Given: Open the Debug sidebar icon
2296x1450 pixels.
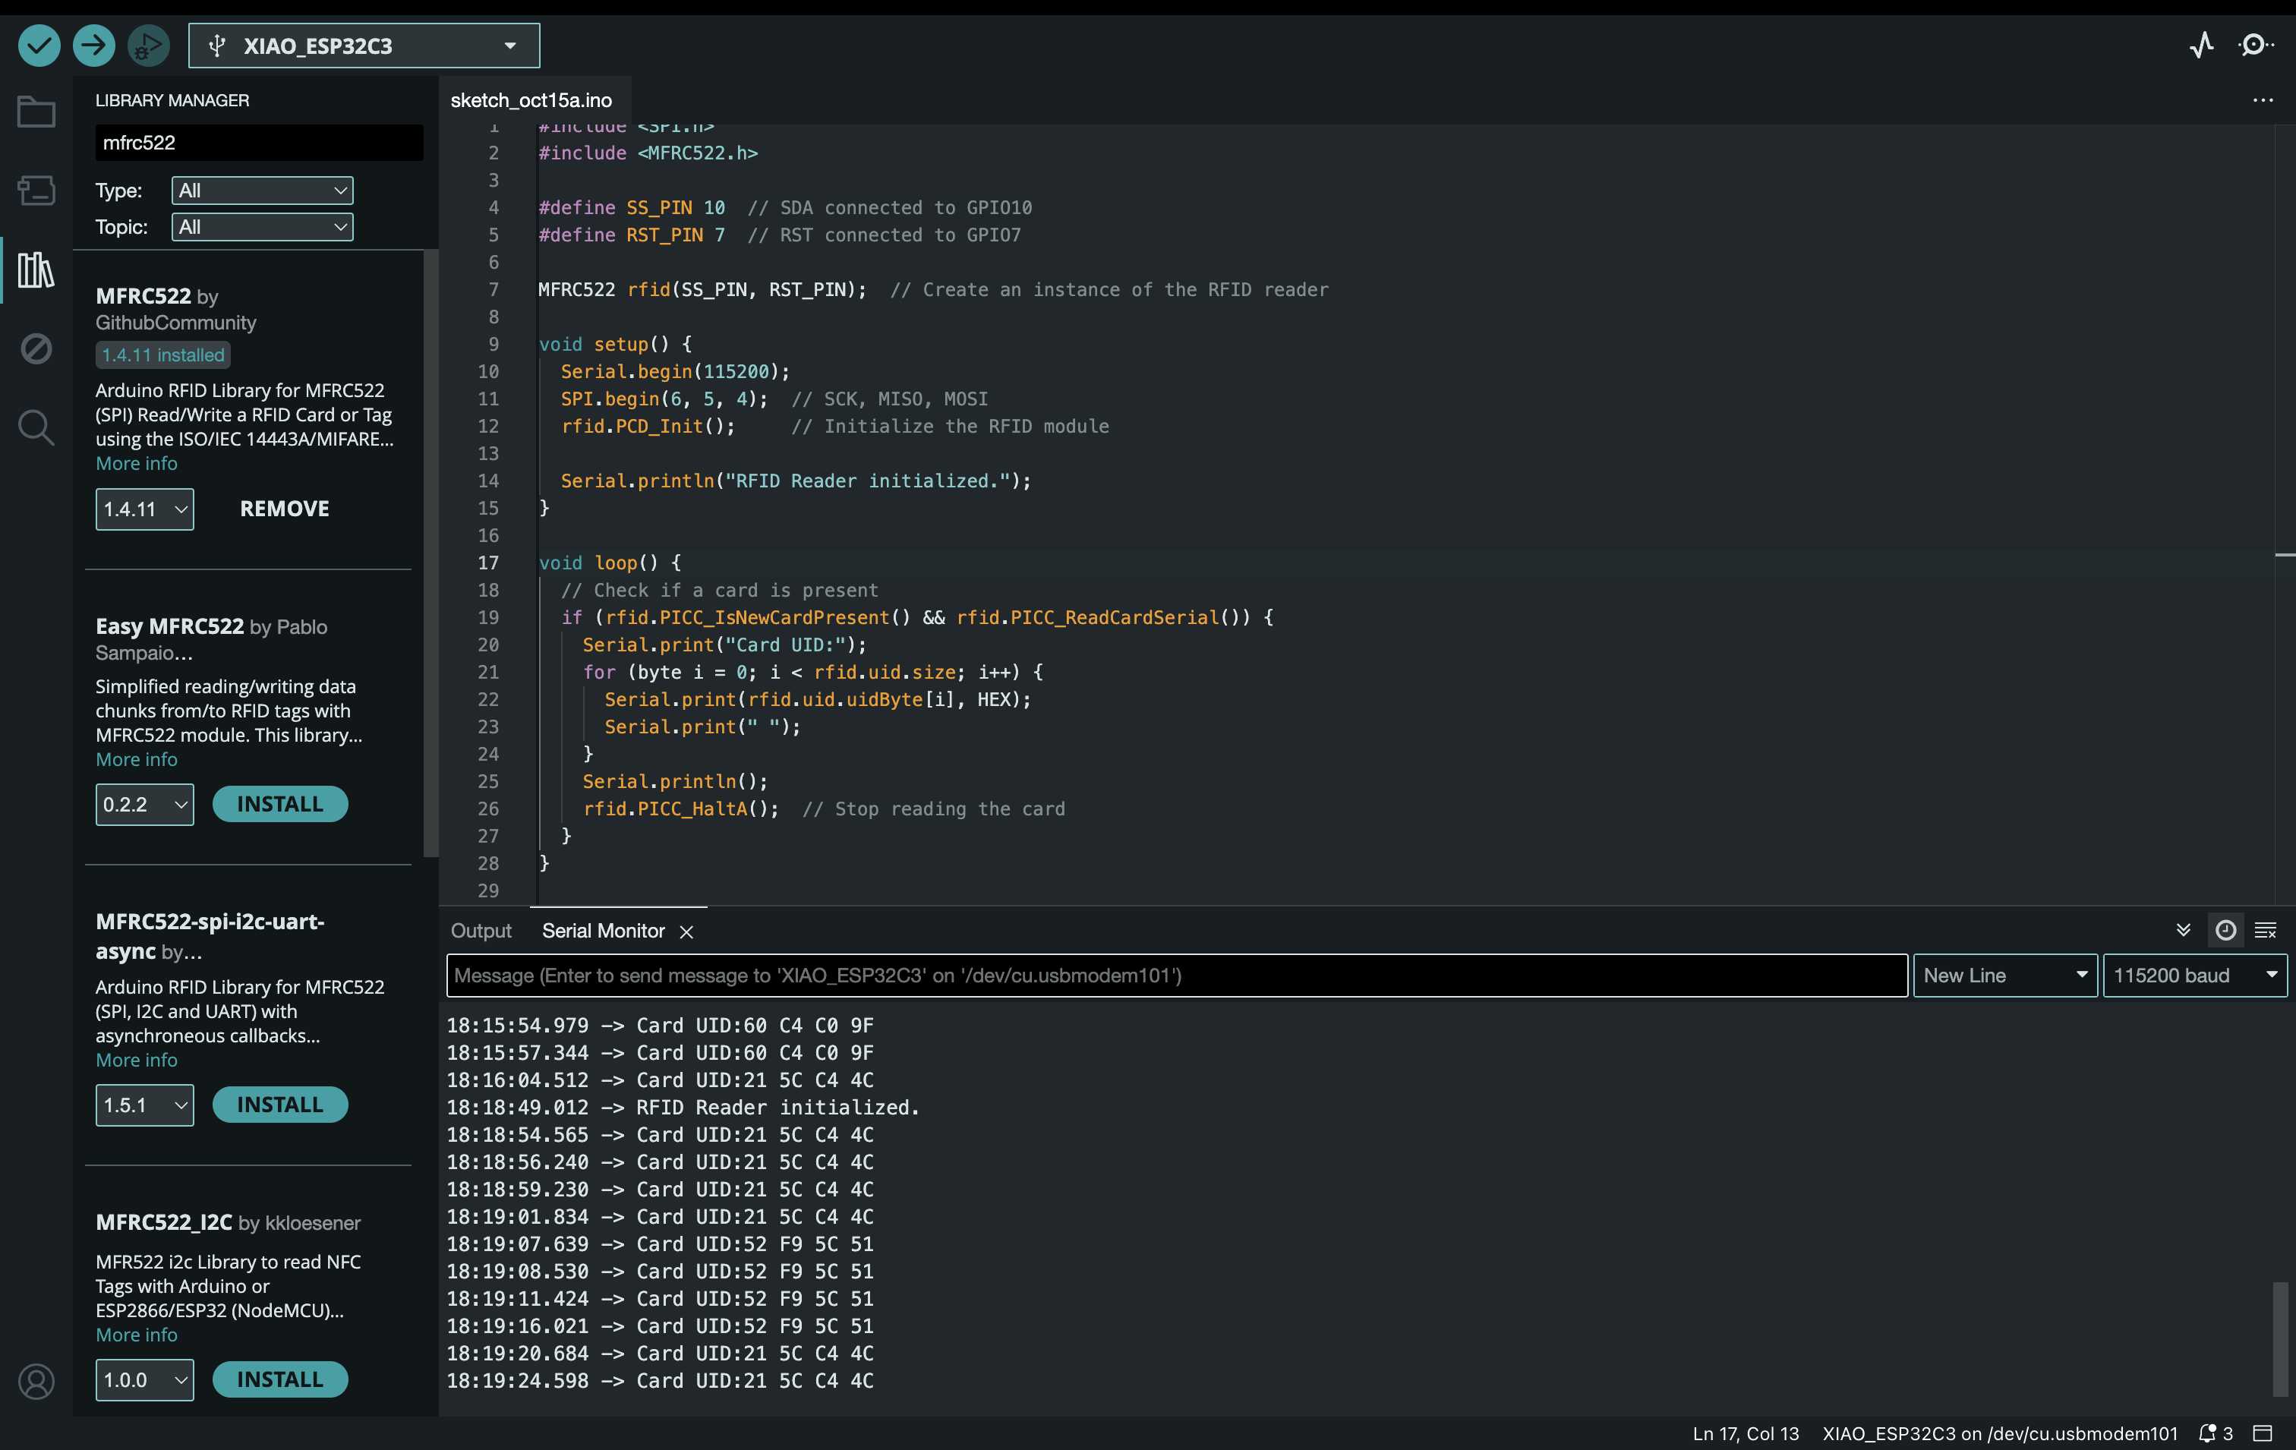Looking at the screenshot, I should (x=36, y=348).
